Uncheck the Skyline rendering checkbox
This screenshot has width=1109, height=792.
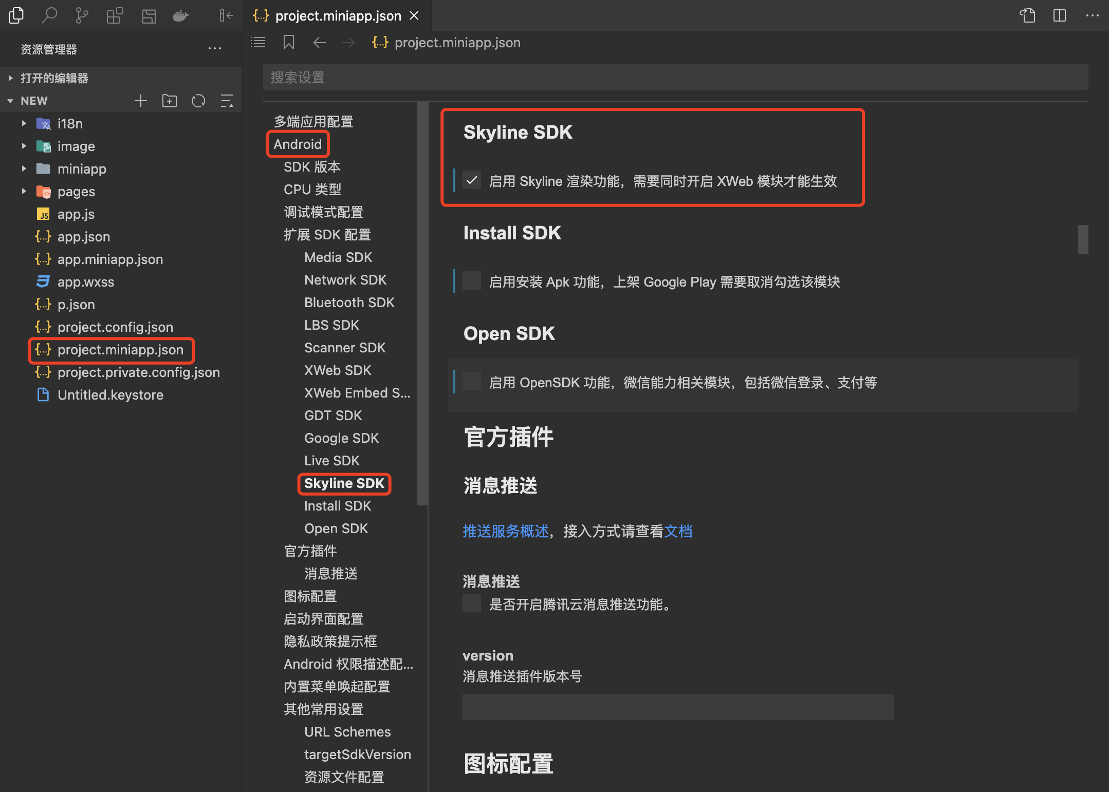point(472,180)
